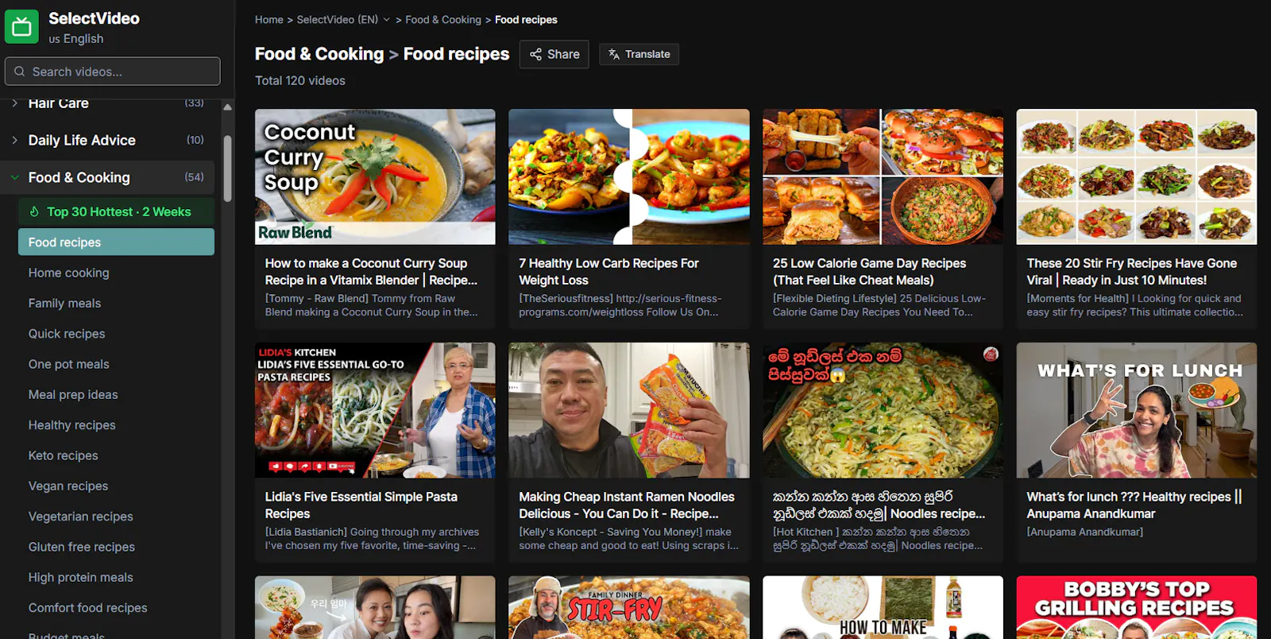1271x639 pixels.
Task: Open What's For Lunch video thumbnail
Action: click(1137, 410)
